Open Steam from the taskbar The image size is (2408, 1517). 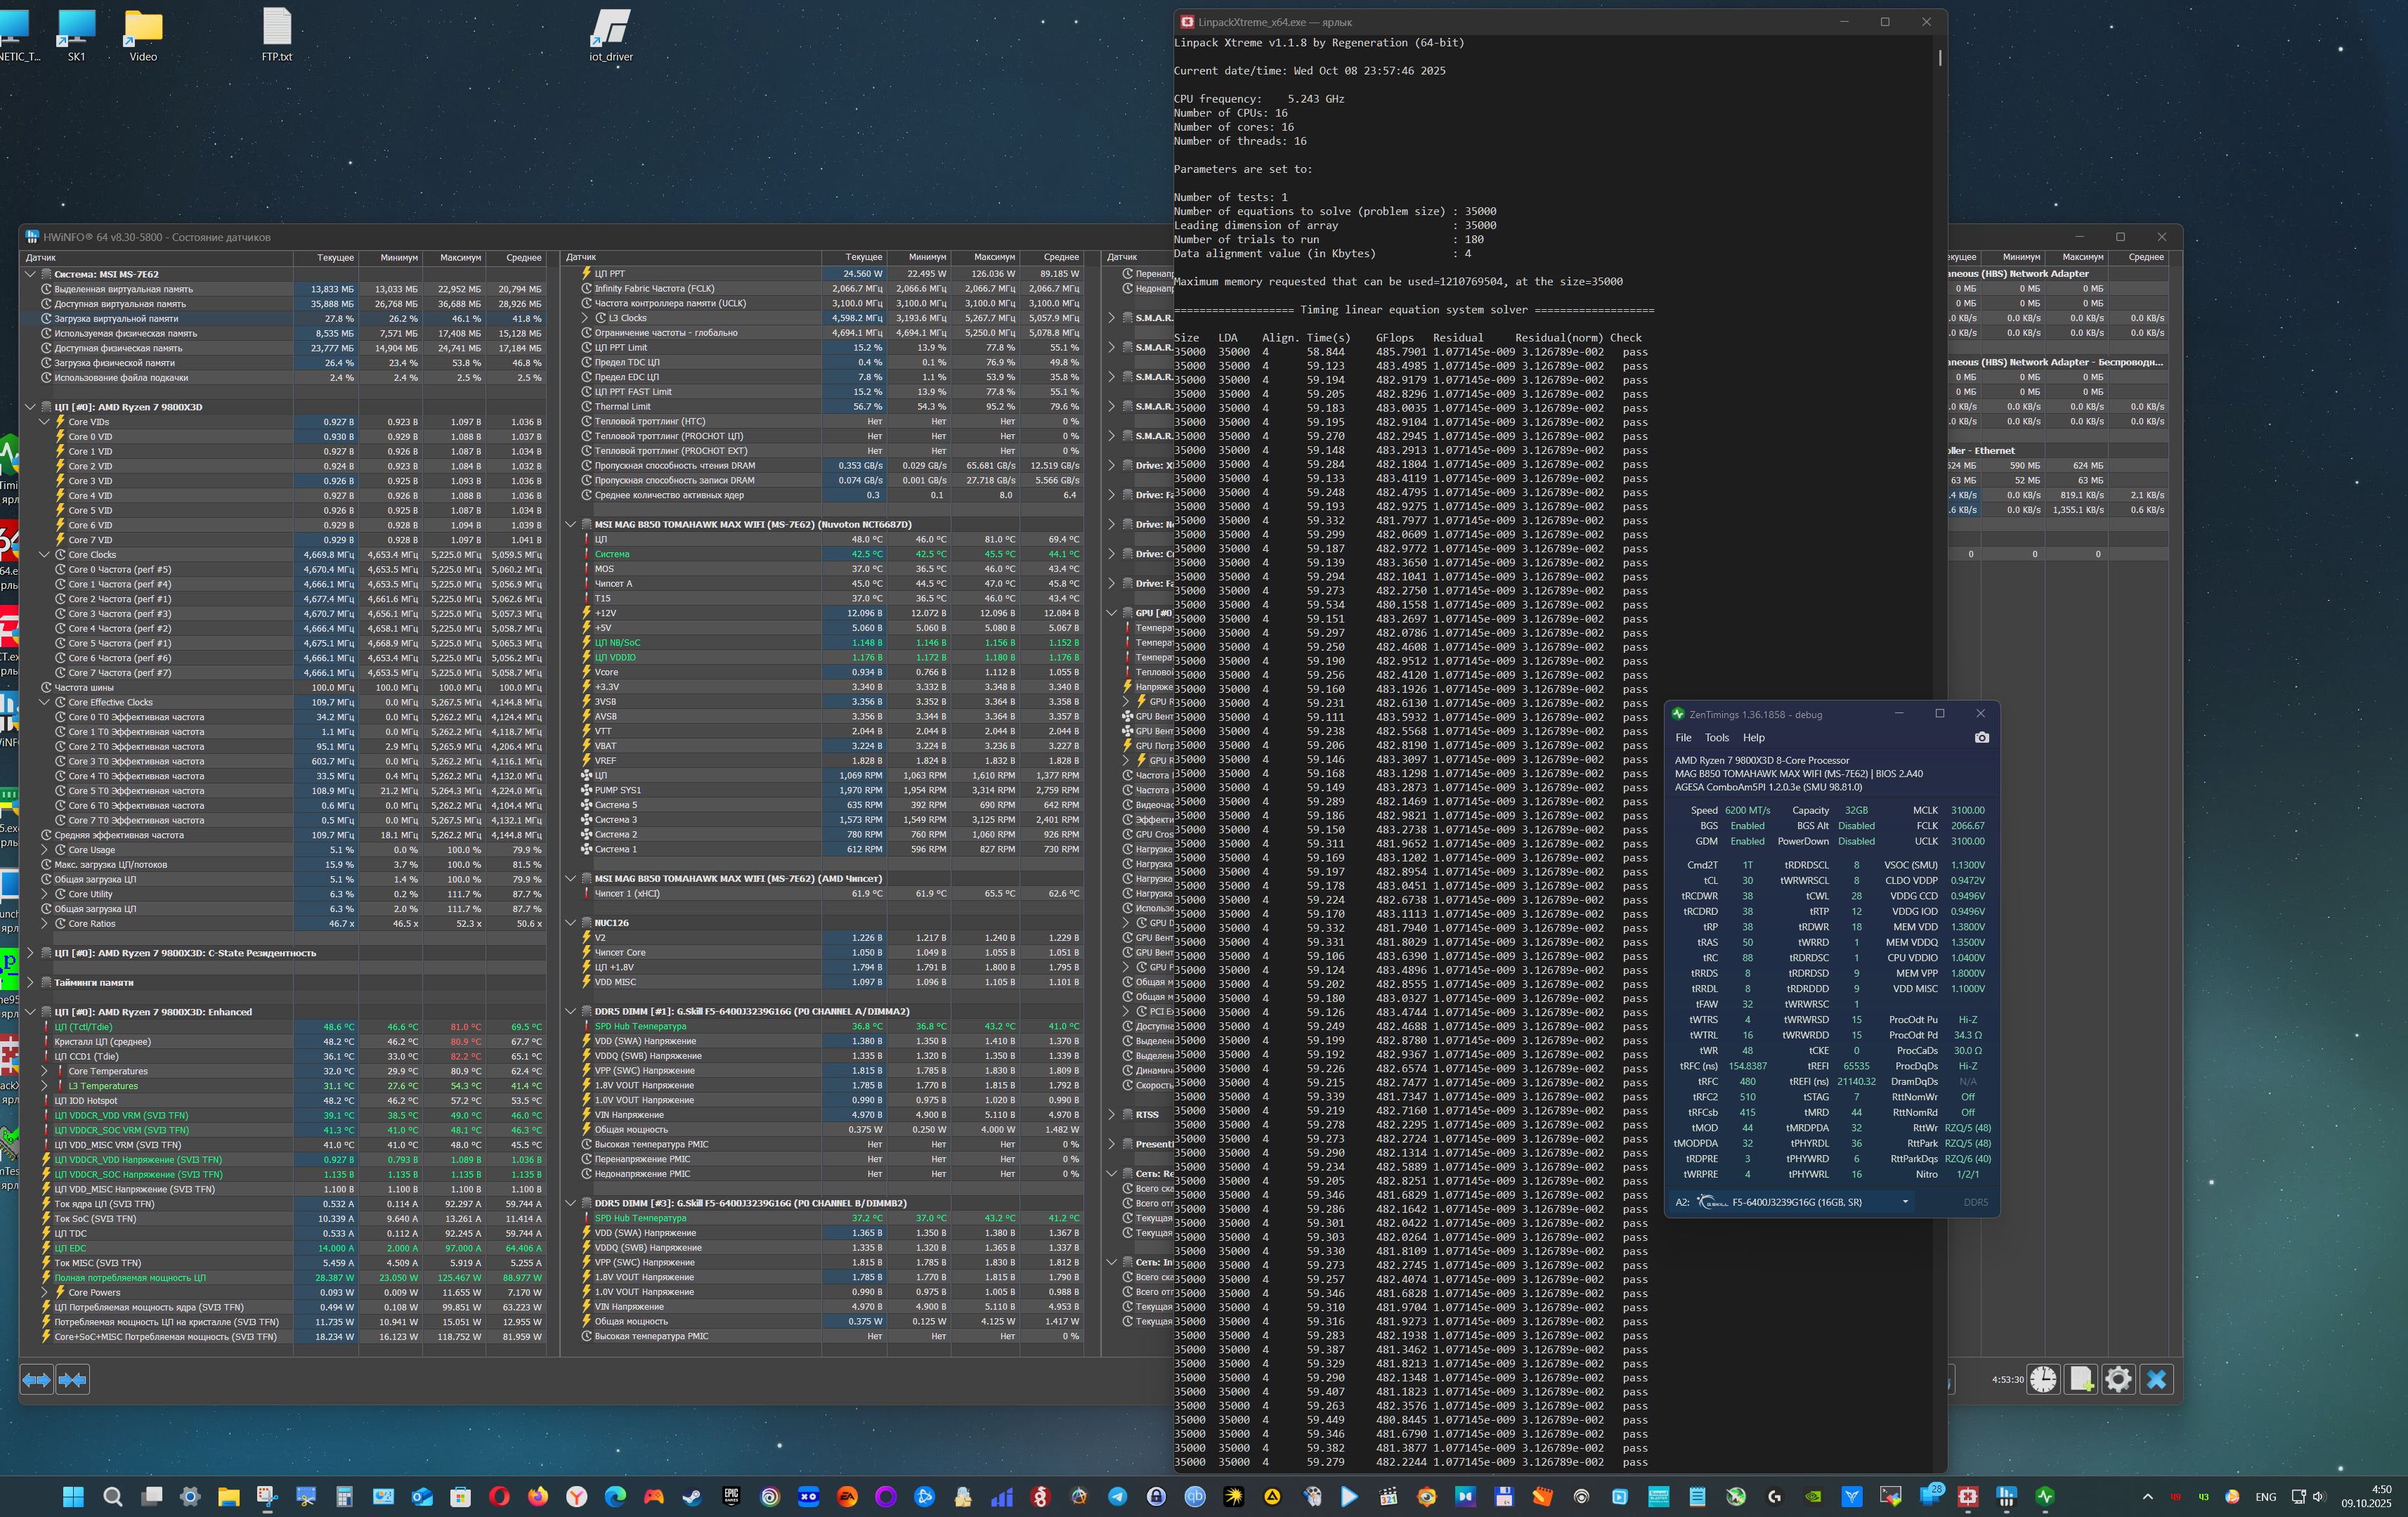(692, 1497)
